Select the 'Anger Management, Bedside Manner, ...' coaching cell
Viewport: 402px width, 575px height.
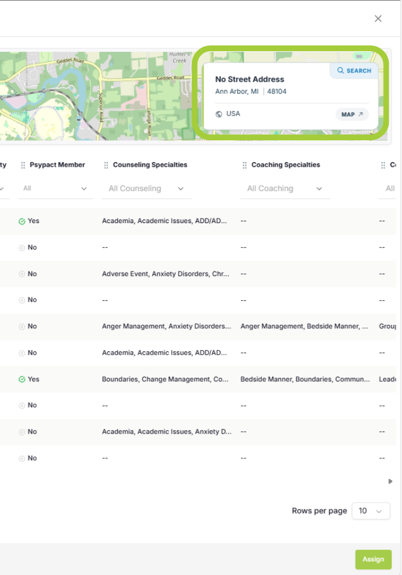coord(304,327)
